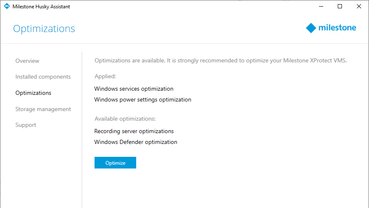
Task: Click the Milestone diamond logo
Action: (311, 28)
